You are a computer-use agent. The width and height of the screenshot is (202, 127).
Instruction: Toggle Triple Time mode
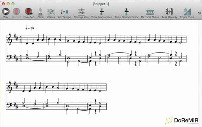187,13
